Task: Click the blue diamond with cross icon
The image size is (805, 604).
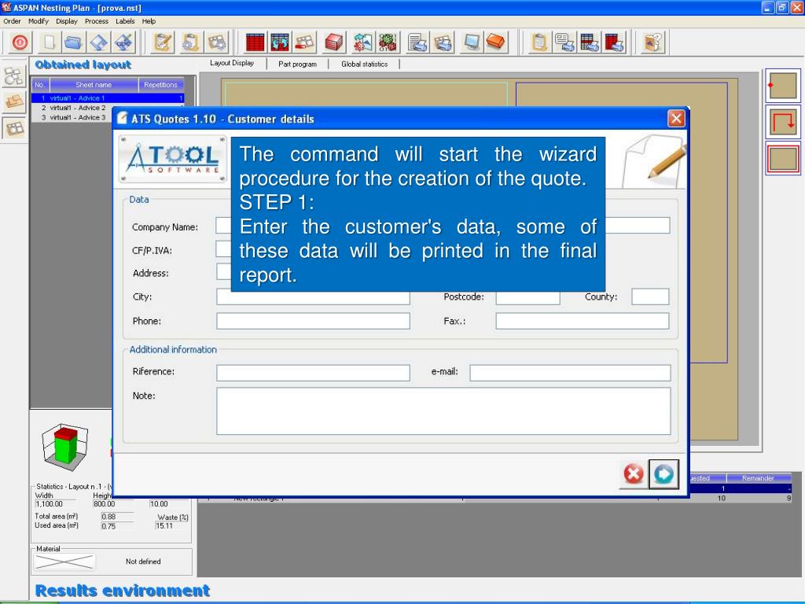Action: tap(123, 42)
